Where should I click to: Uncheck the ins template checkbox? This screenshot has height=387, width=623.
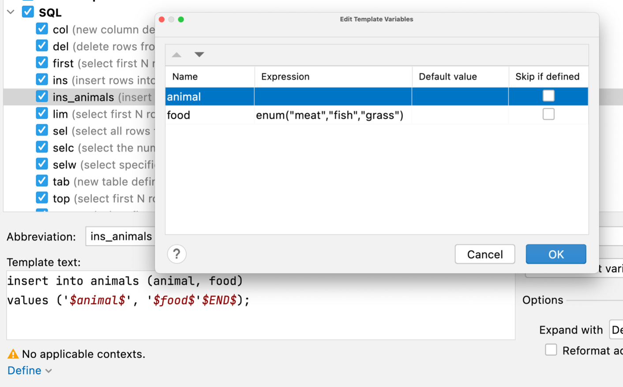tap(42, 79)
